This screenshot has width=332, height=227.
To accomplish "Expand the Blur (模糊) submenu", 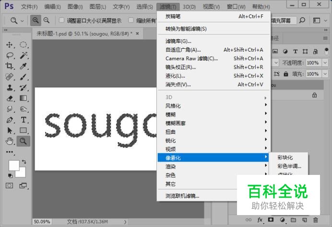I will coord(213,114).
